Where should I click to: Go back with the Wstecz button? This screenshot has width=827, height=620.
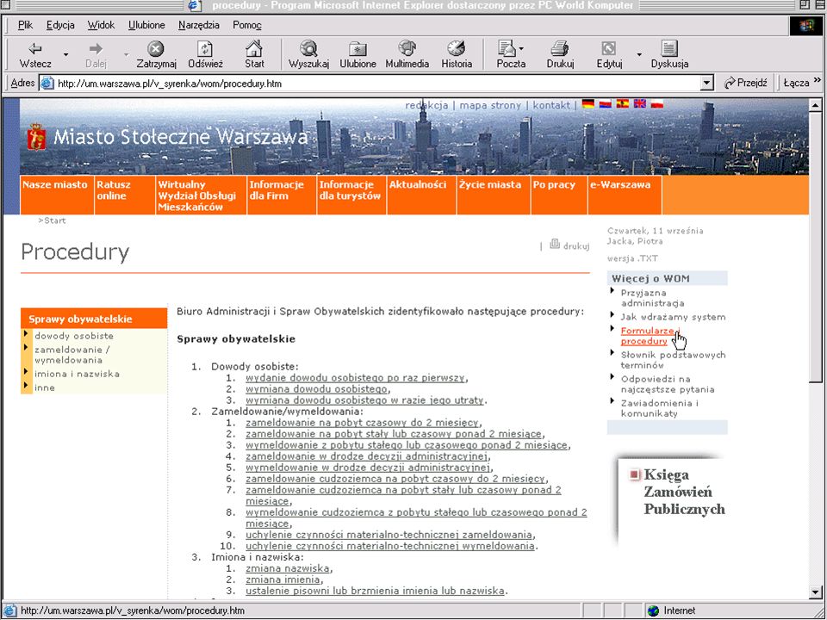click(35, 55)
